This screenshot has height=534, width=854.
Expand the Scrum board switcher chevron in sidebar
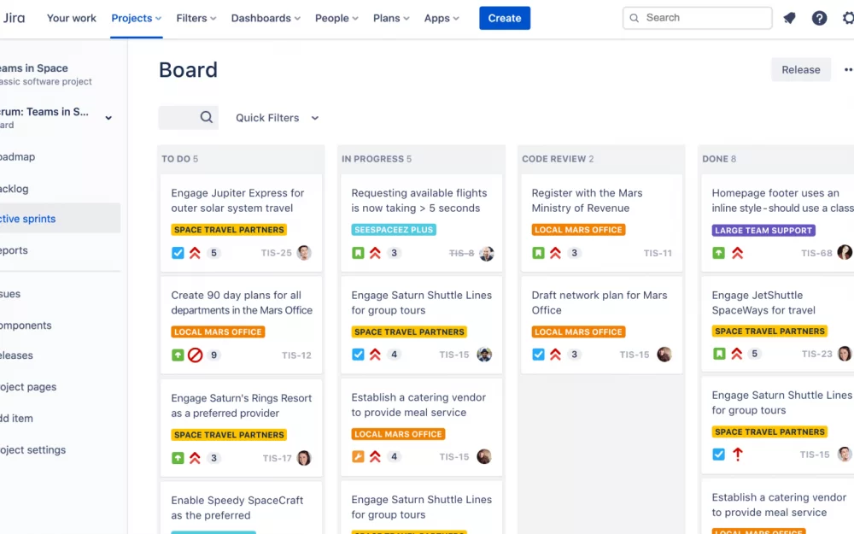point(108,118)
